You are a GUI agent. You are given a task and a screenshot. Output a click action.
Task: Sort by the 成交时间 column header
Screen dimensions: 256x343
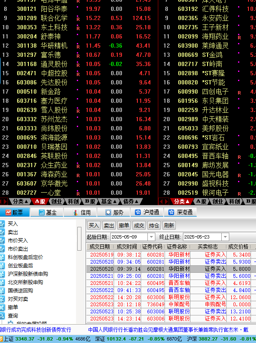[x=127, y=247]
